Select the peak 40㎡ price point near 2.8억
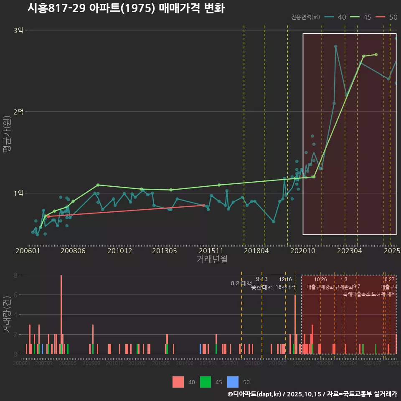401x401 pixels. pyautogui.click(x=336, y=46)
